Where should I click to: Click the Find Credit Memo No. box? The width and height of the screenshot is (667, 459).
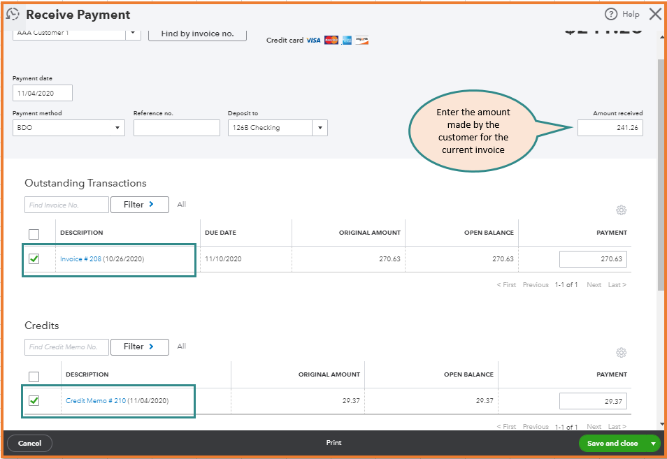(x=67, y=347)
